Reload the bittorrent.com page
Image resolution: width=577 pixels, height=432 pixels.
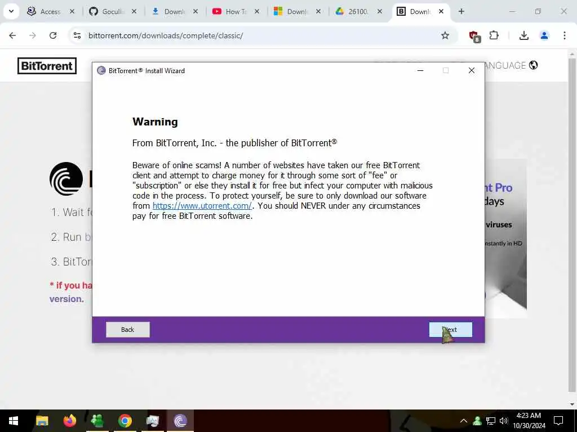coord(53,35)
